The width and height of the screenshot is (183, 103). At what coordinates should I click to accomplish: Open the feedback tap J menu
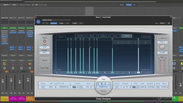coord(162,42)
